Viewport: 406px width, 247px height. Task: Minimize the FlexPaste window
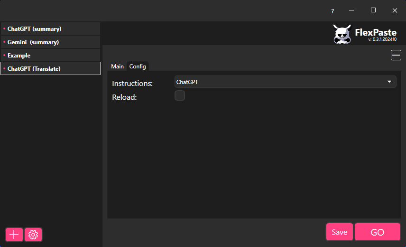[x=352, y=10]
